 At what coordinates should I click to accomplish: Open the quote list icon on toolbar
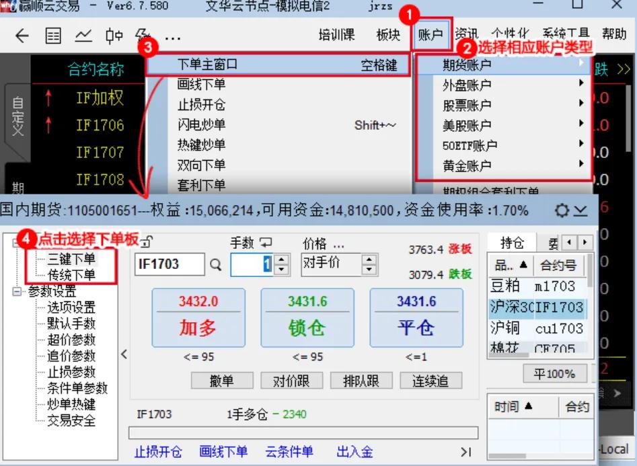pyautogui.click(x=54, y=36)
